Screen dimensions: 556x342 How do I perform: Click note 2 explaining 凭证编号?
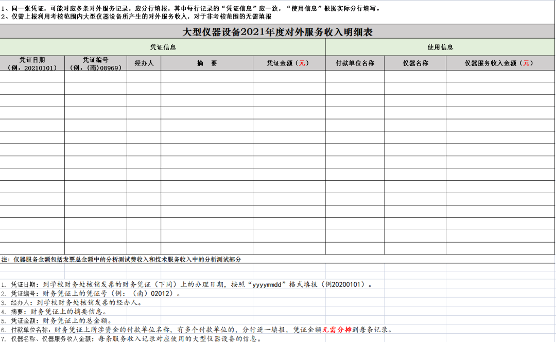91,294
